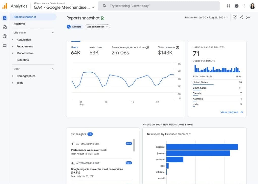
Task: Open the Google apps grid icon
Action: click(228, 6)
